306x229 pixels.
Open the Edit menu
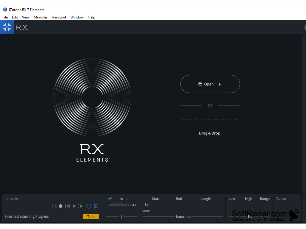click(x=15, y=17)
